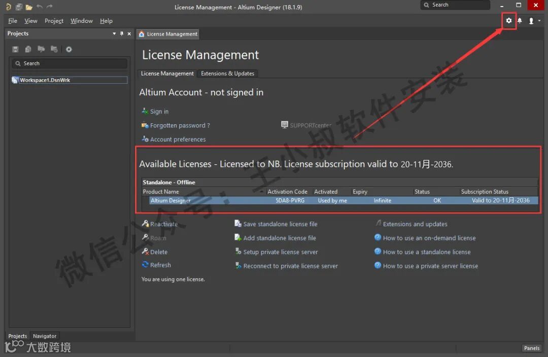Switch to the Projects bottom tab
The width and height of the screenshot is (548, 357).
[17, 336]
